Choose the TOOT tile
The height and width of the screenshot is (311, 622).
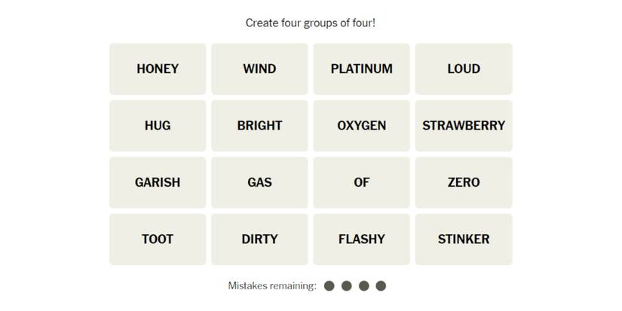(158, 239)
